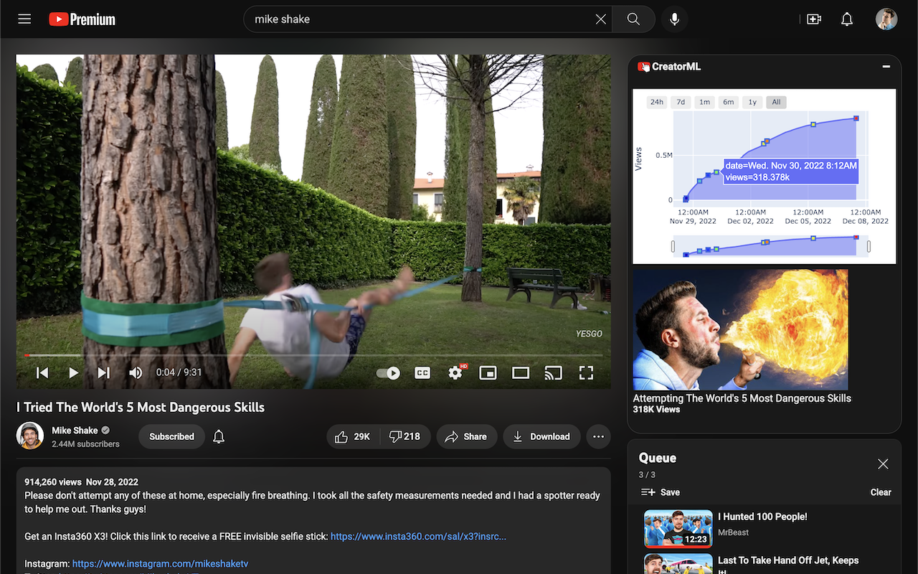The image size is (918, 574).
Task: Play 'I Hunted 100 People!' thumbnail
Action: 678,529
